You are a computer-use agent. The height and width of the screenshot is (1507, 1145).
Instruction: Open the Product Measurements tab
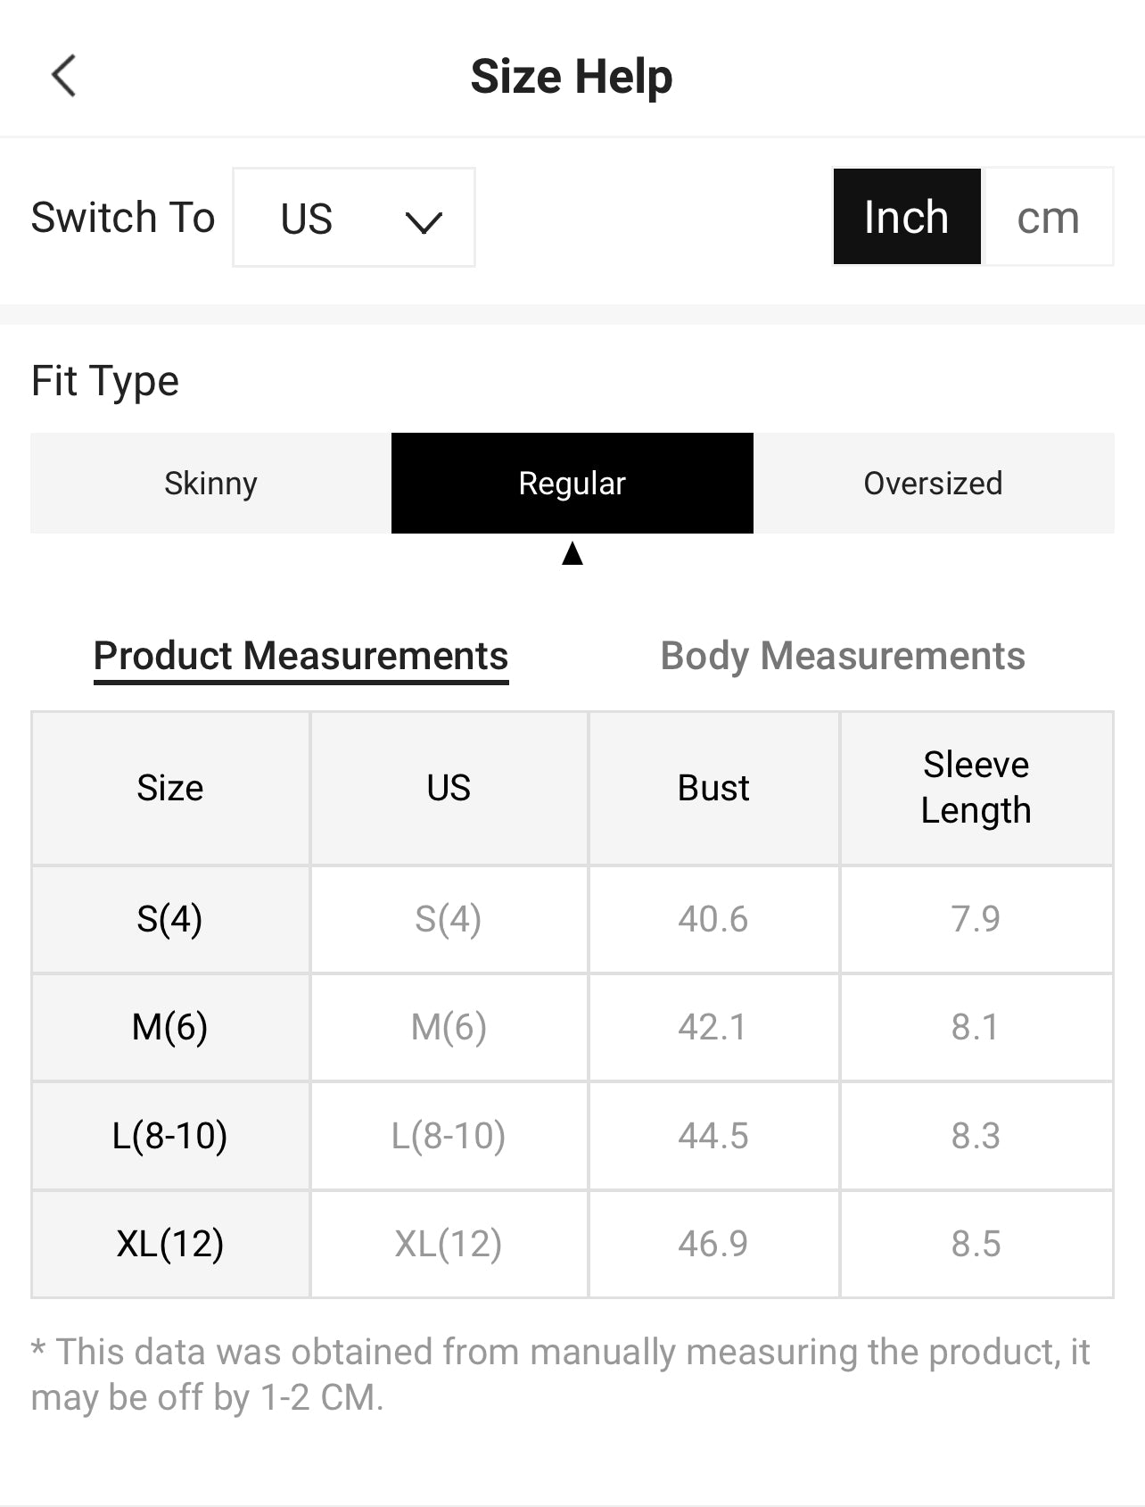coord(301,656)
